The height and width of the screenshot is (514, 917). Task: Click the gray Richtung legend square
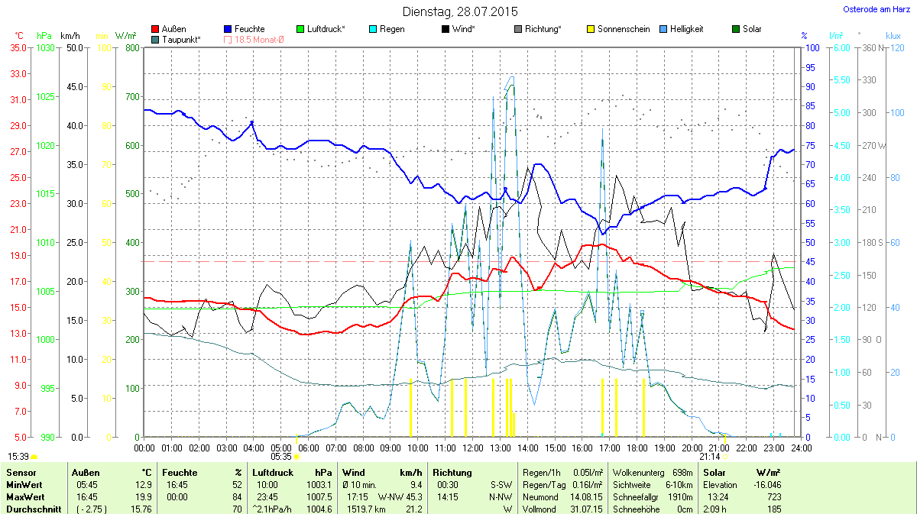[518, 29]
